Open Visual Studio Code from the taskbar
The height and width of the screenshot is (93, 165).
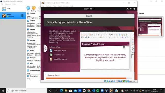coord(93,91)
